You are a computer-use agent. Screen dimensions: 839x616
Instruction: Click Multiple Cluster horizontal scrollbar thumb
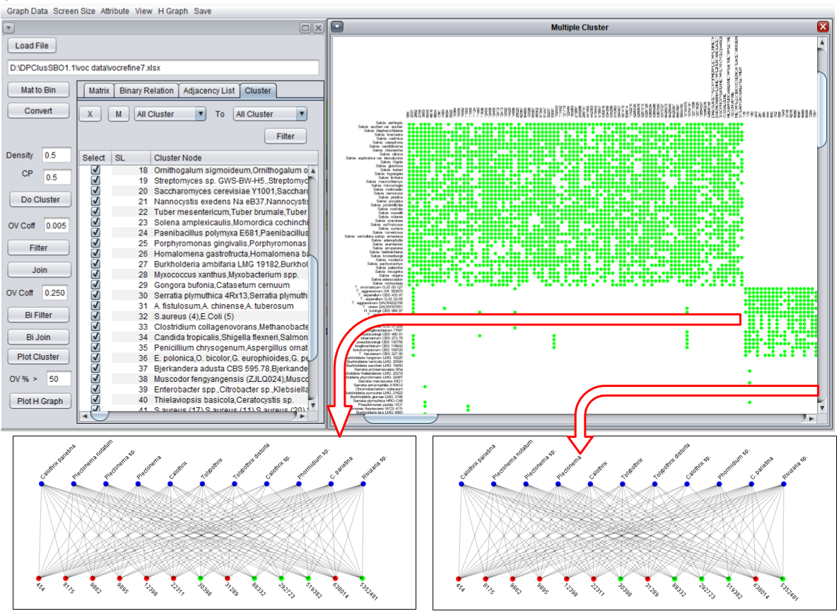tap(400, 418)
